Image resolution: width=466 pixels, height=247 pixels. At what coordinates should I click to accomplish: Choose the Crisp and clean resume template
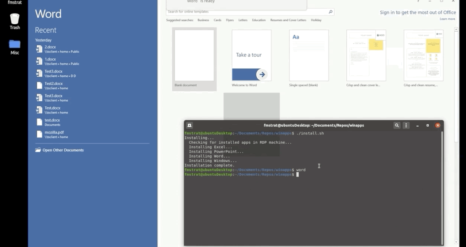coord(424,59)
